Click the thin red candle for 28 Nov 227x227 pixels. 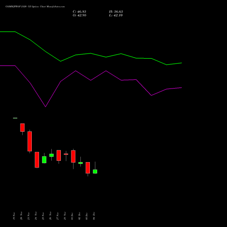tap(66, 154)
